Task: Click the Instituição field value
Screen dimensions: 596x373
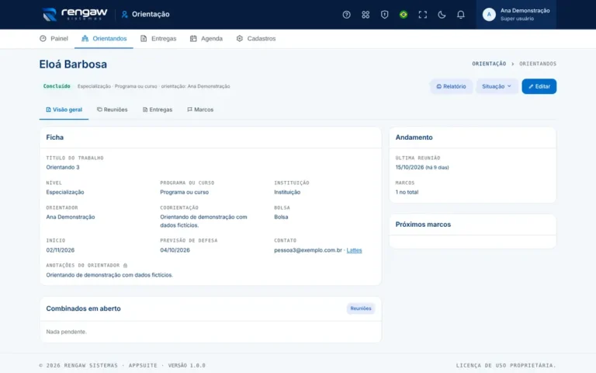Action: pos(287,192)
